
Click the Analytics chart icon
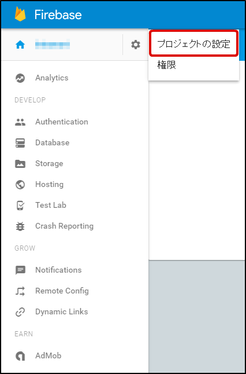(20, 78)
